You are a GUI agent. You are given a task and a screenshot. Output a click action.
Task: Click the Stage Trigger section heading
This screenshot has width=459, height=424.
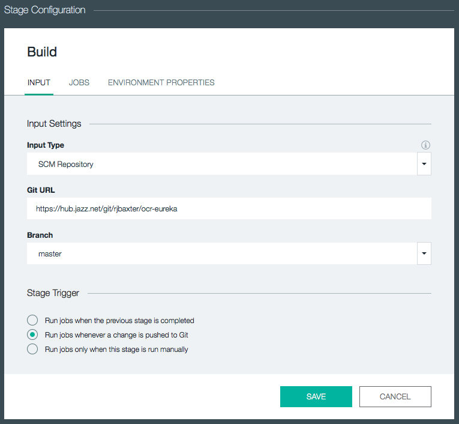coord(53,293)
